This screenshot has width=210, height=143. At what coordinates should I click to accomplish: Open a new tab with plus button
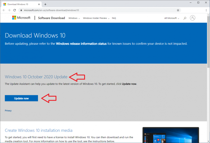[45, 4]
